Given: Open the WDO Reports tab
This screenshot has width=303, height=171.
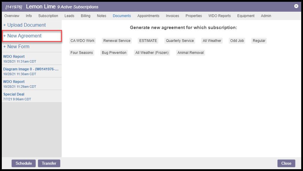Looking at the screenshot, I should tap(219, 16).
